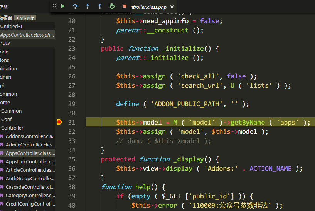Viewport: 315px width, 211px height.
Task: Click 'help' function name on line 38
Action: (143, 187)
